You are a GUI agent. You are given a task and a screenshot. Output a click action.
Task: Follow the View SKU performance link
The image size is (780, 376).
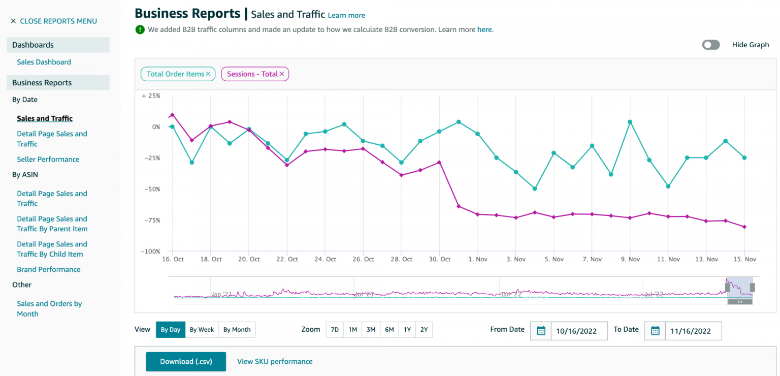pyautogui.click(x=275, y=362)
